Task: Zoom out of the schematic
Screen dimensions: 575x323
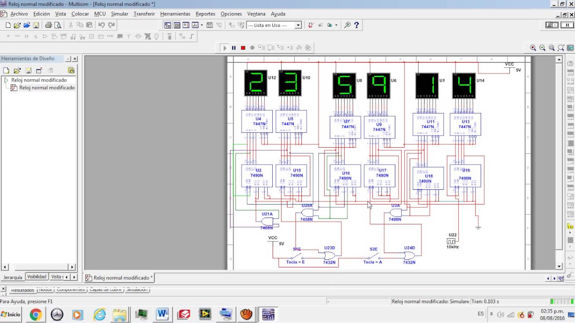Action: [542, 48]
